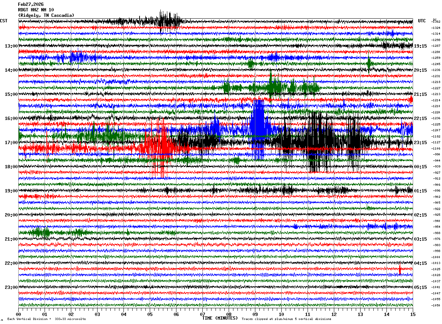Click the 02:15 UTC time label

[420, 215]
